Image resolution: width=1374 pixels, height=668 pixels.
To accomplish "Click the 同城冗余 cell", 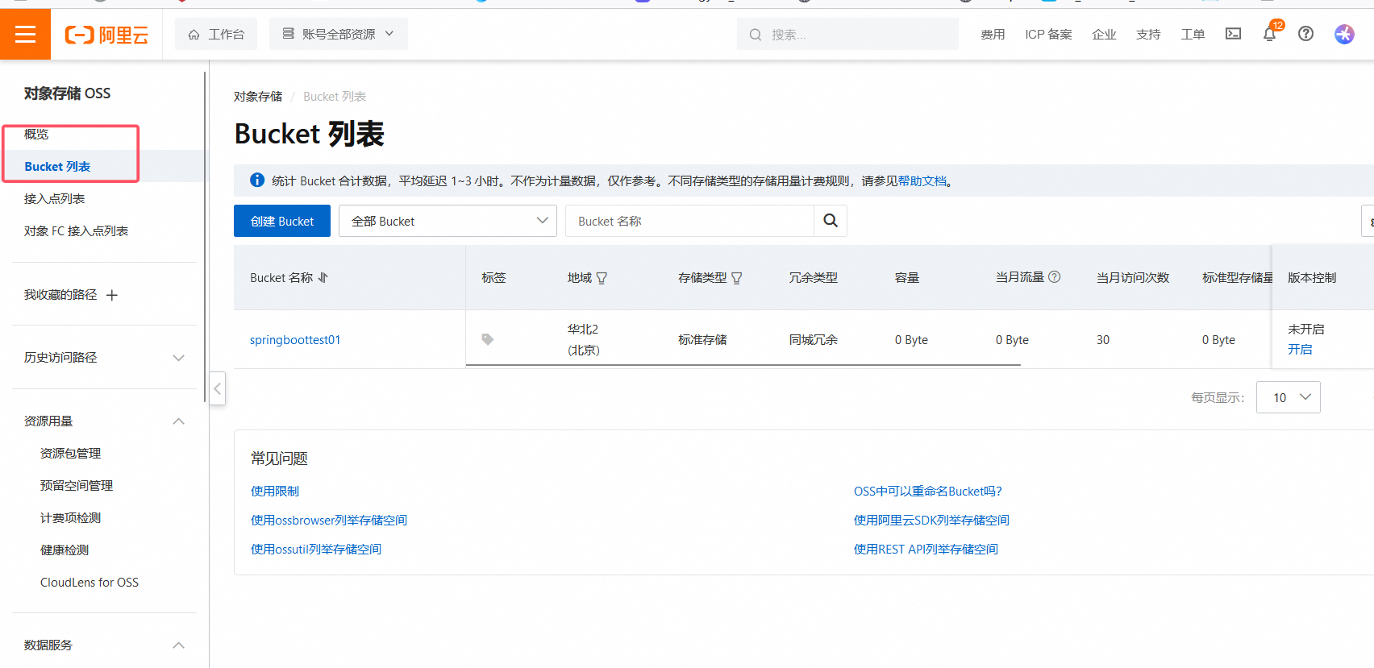I will pyautogui.click(x=813, y=339).
